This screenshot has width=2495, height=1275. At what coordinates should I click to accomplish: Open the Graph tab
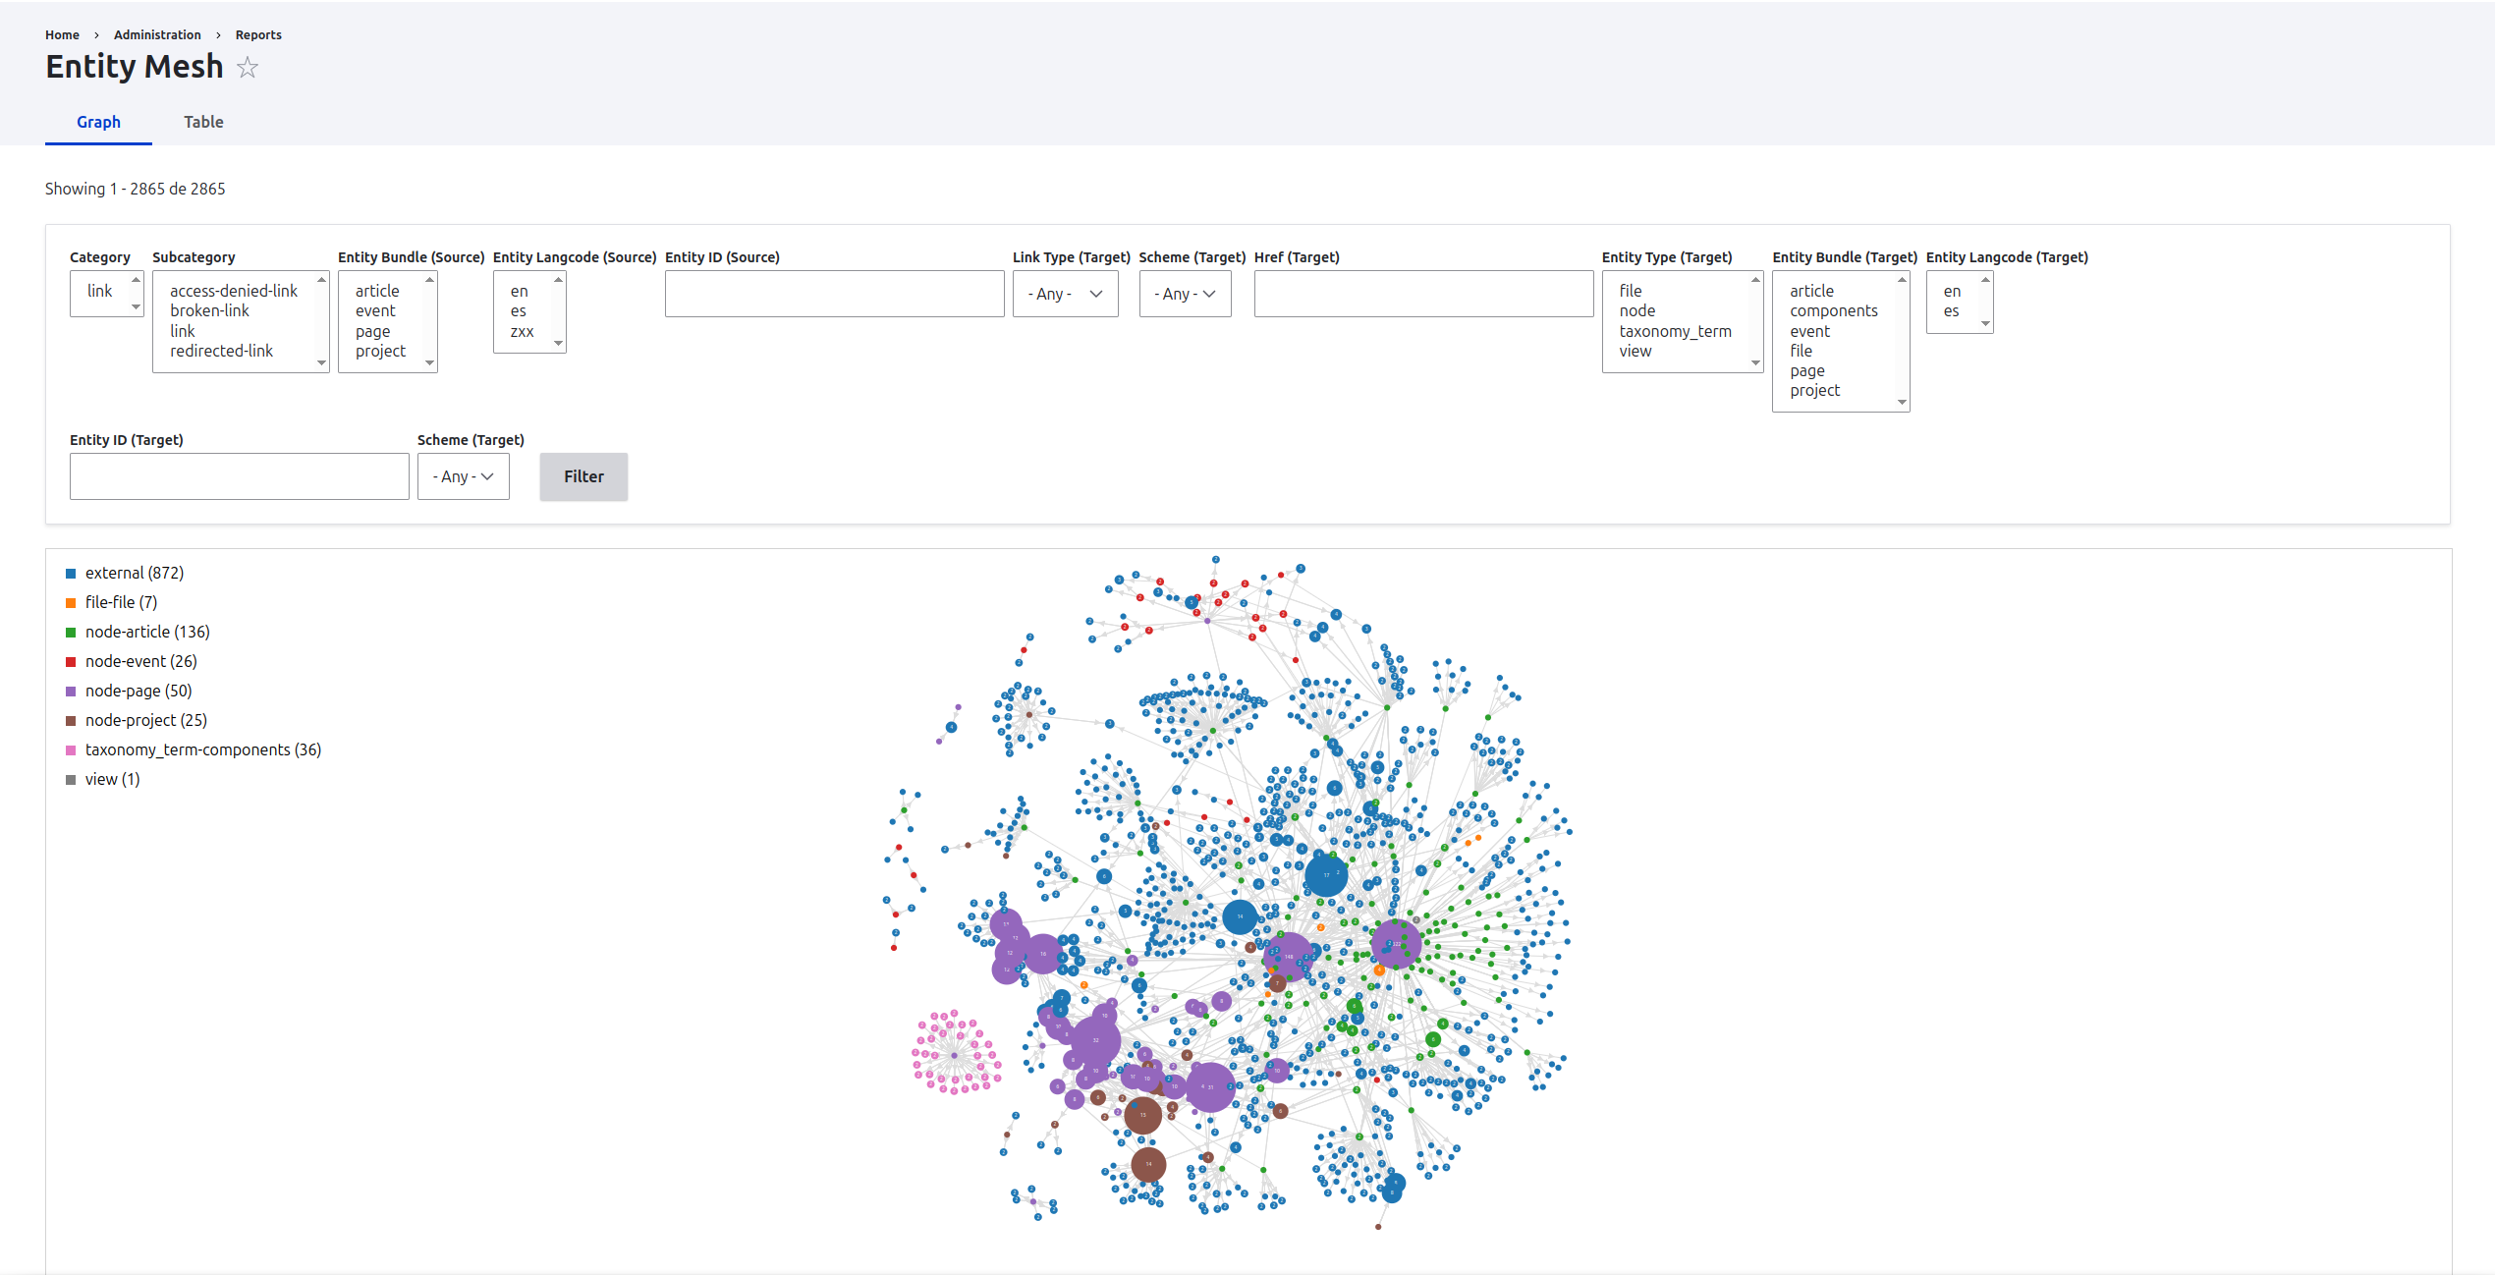click(x=98, y=122)
